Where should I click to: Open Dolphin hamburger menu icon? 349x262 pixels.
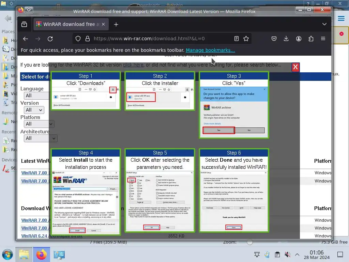point(341,18)
